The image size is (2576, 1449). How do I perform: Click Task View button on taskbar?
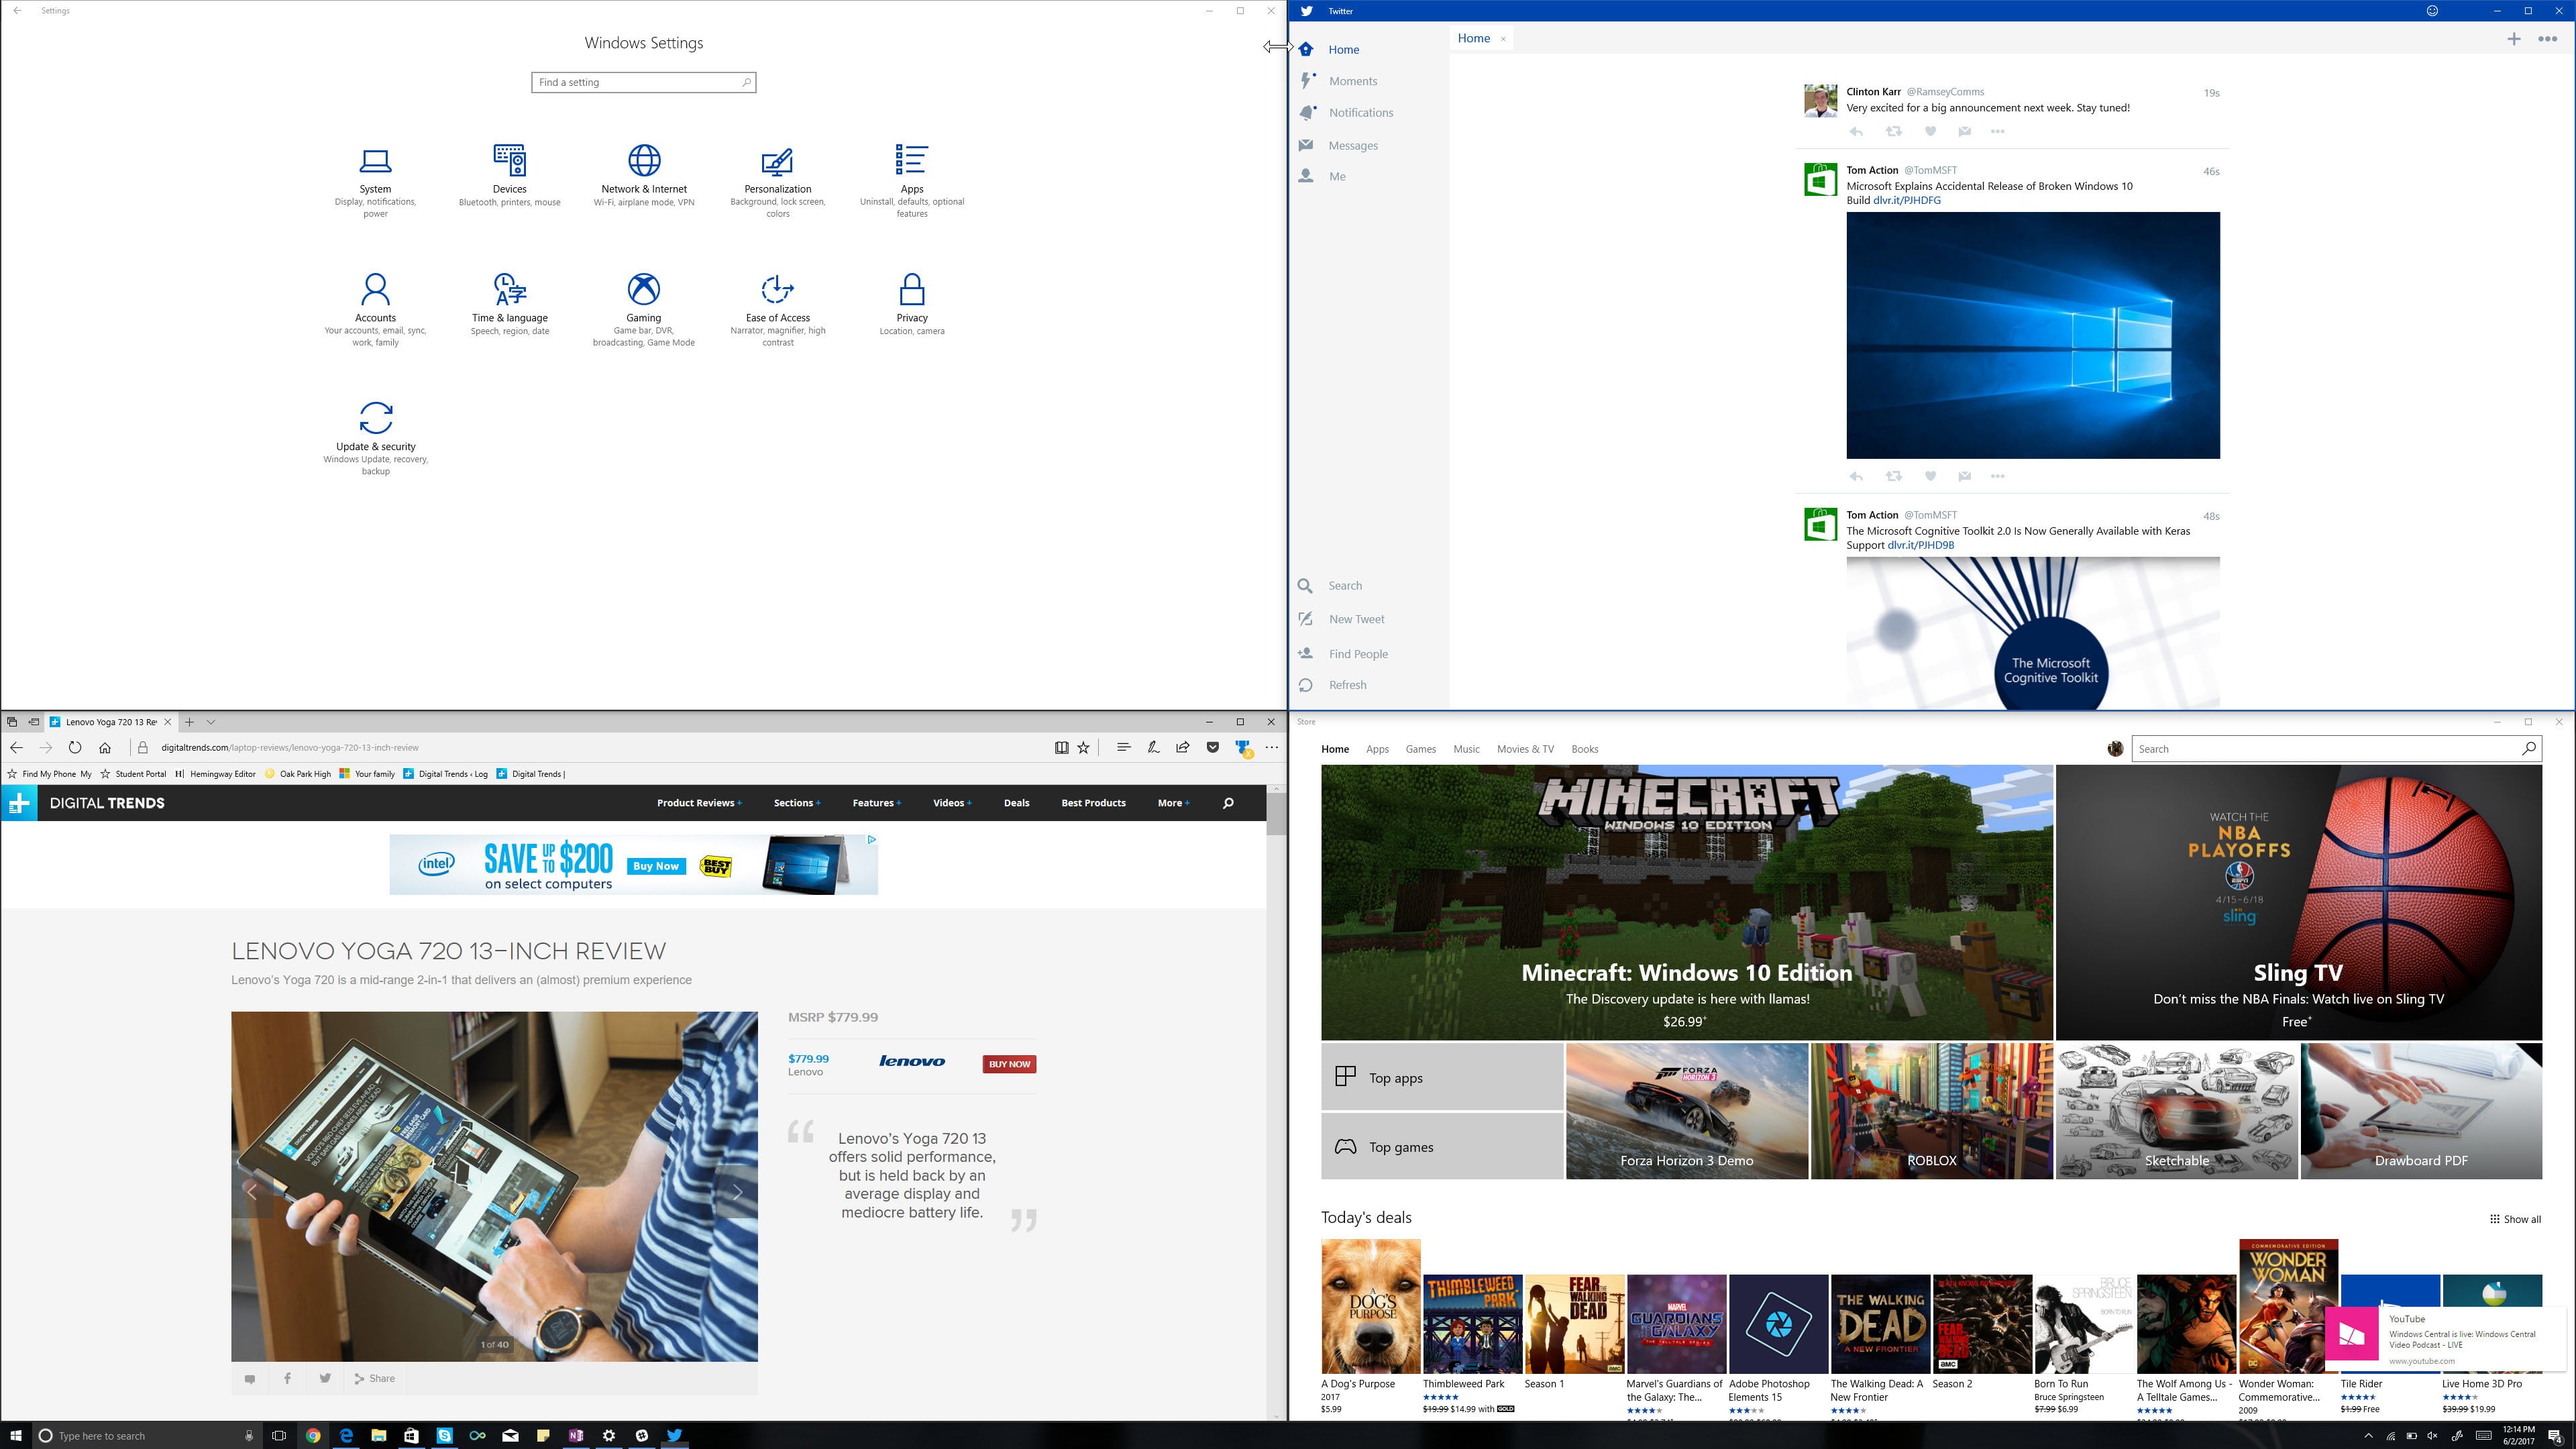[x=279, y=1436]
